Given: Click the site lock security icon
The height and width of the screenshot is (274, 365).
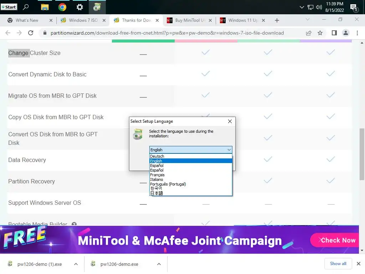Looking at the screenshot, I should (x=45, y=33).
